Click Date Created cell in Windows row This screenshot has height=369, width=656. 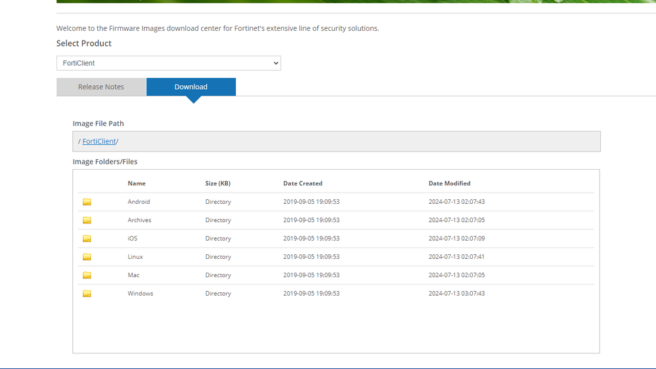(311, 294)
